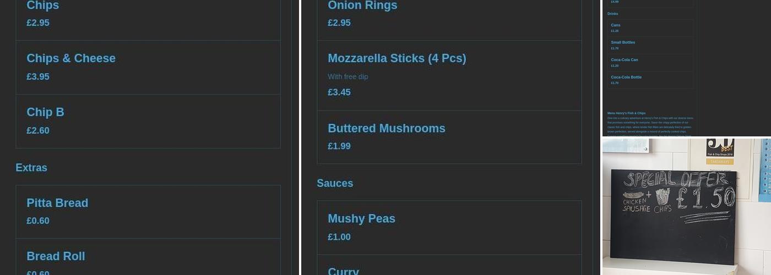
Task: Click the Extras section heading
Action: 31,168
